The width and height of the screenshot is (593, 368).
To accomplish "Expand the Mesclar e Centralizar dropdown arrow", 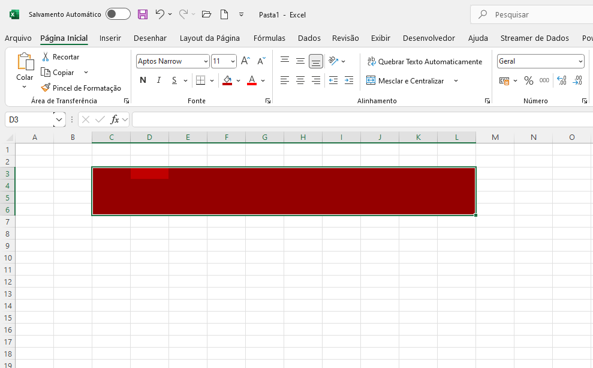I will point(456,80).
